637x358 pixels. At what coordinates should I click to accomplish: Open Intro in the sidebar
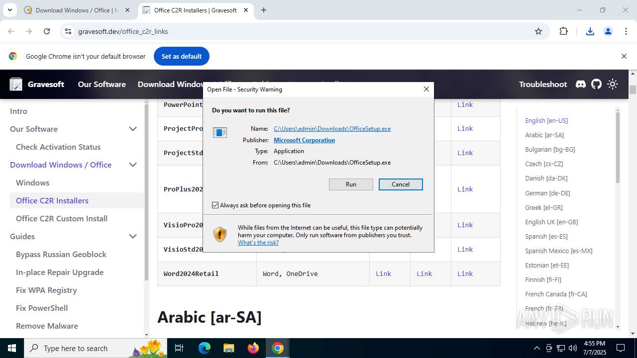pyautogui.click(x=18, y=111)
